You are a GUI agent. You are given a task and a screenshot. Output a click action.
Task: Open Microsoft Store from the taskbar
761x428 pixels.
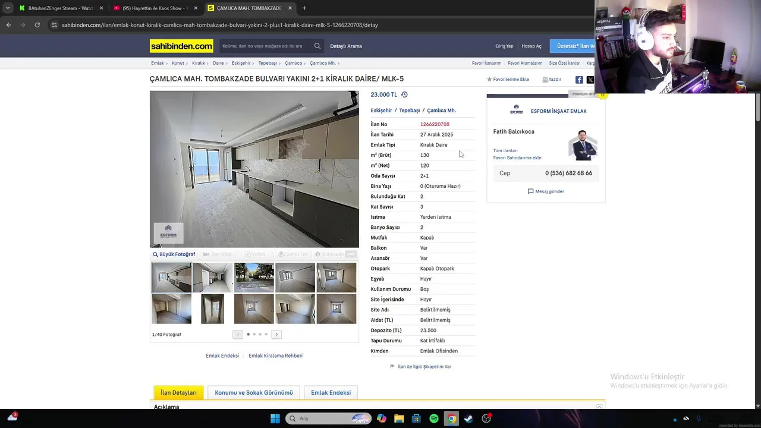click(416, 418)
